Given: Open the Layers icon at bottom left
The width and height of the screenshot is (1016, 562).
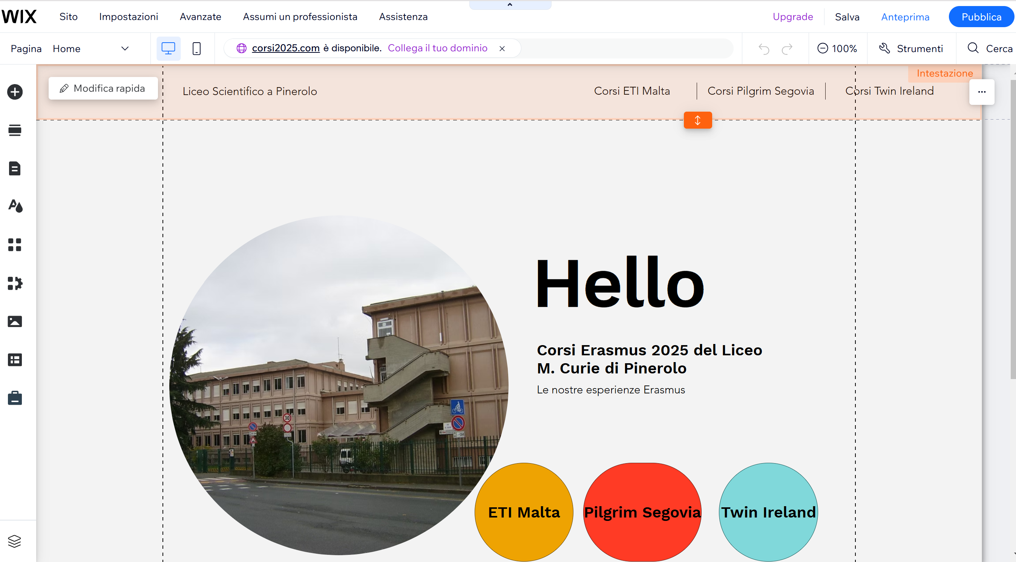Looking at the screenshot, I should (x=15, y=541).
